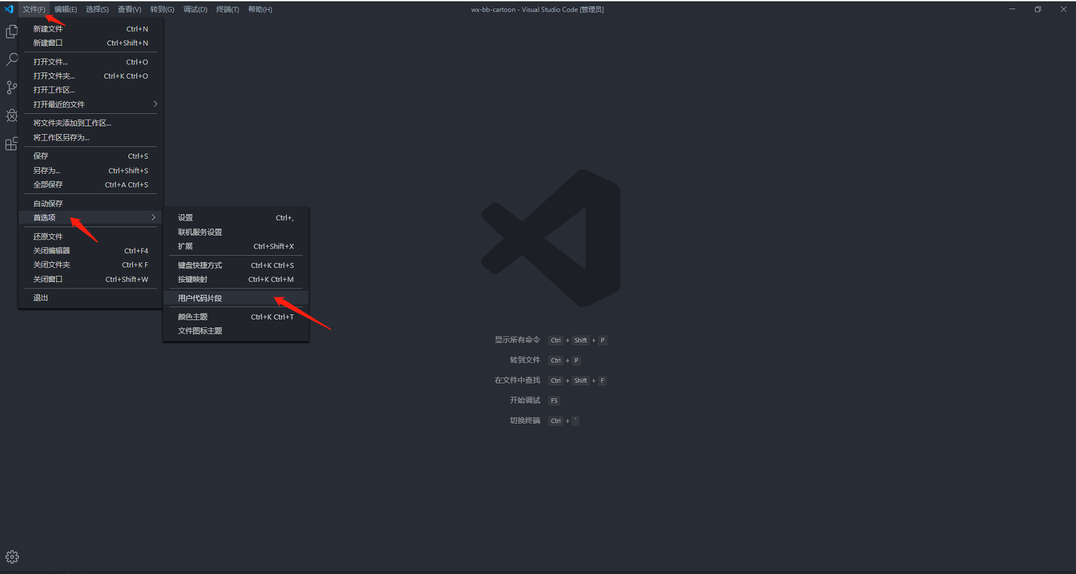This screenshot has height=574, width=1076.
Task: Click the F5 key hint badge
Action: pos(554,401)
